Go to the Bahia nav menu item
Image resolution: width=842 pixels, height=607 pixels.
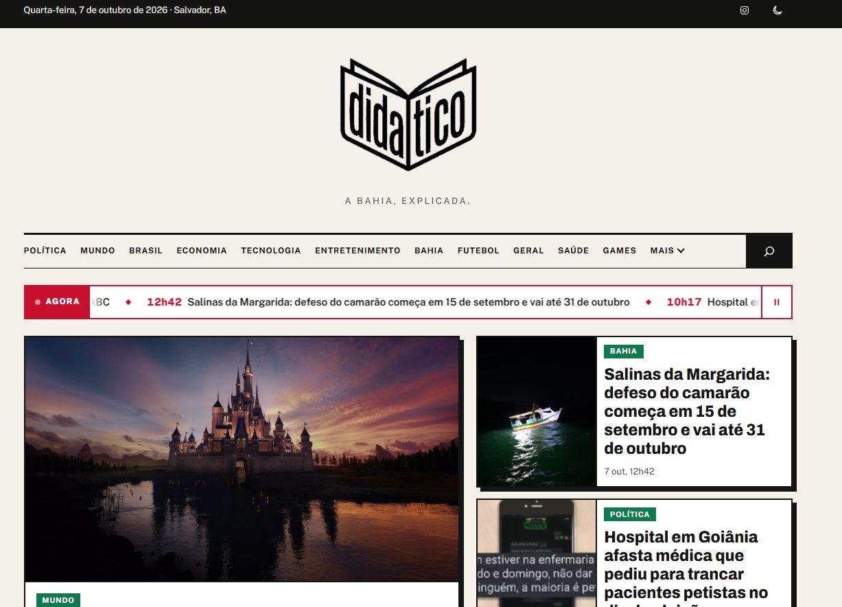[429, 251]
